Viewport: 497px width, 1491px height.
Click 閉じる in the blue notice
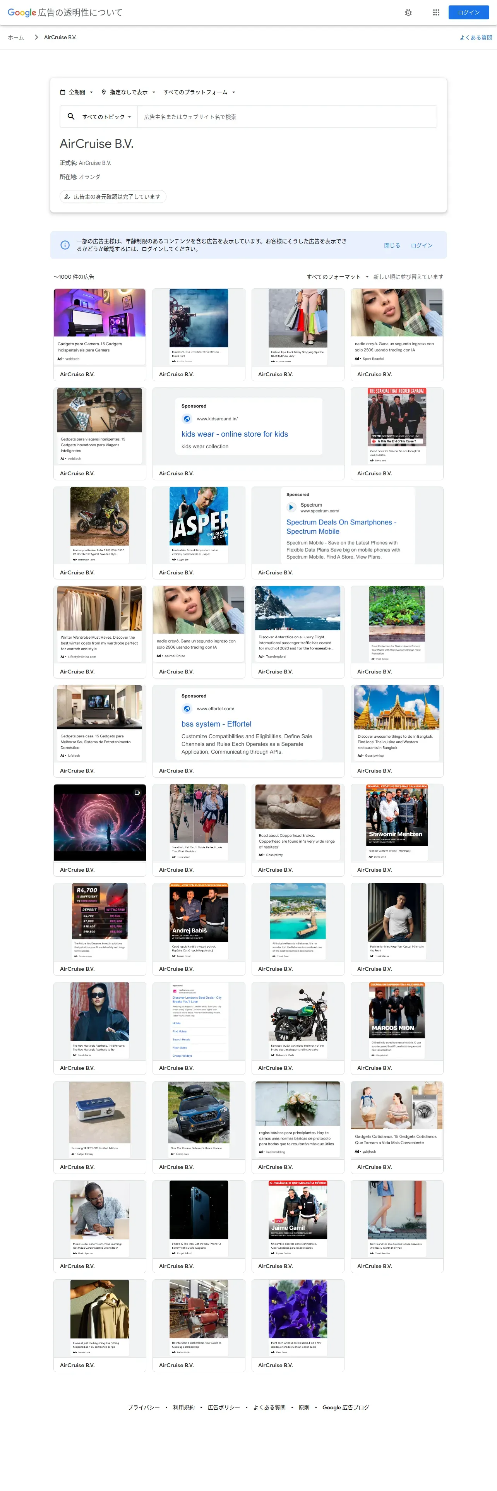tap(392, 245)
